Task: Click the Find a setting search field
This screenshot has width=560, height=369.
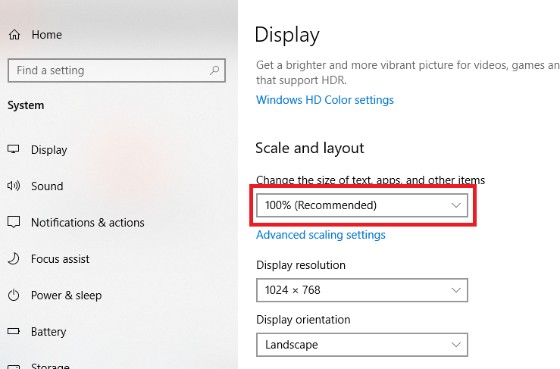Action: click(x=117, y=70)
